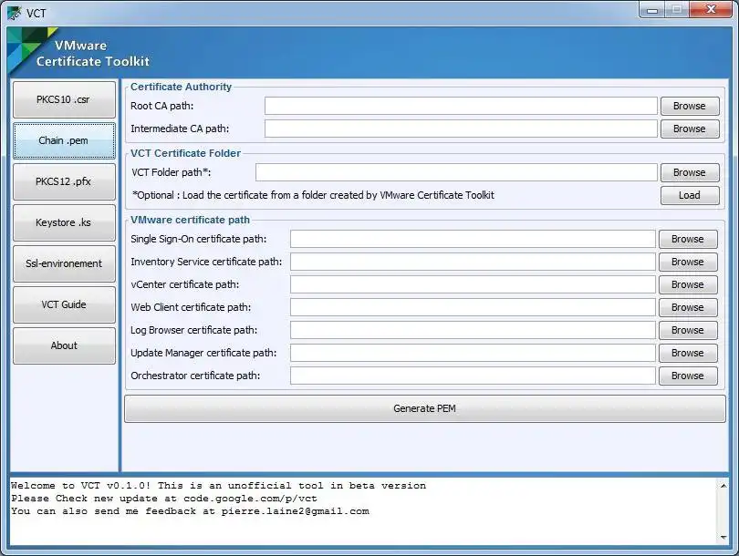The width and height of the screenshot is (739, 556).
Task: Focus the Root CA path field
Action: coord(461,106)
